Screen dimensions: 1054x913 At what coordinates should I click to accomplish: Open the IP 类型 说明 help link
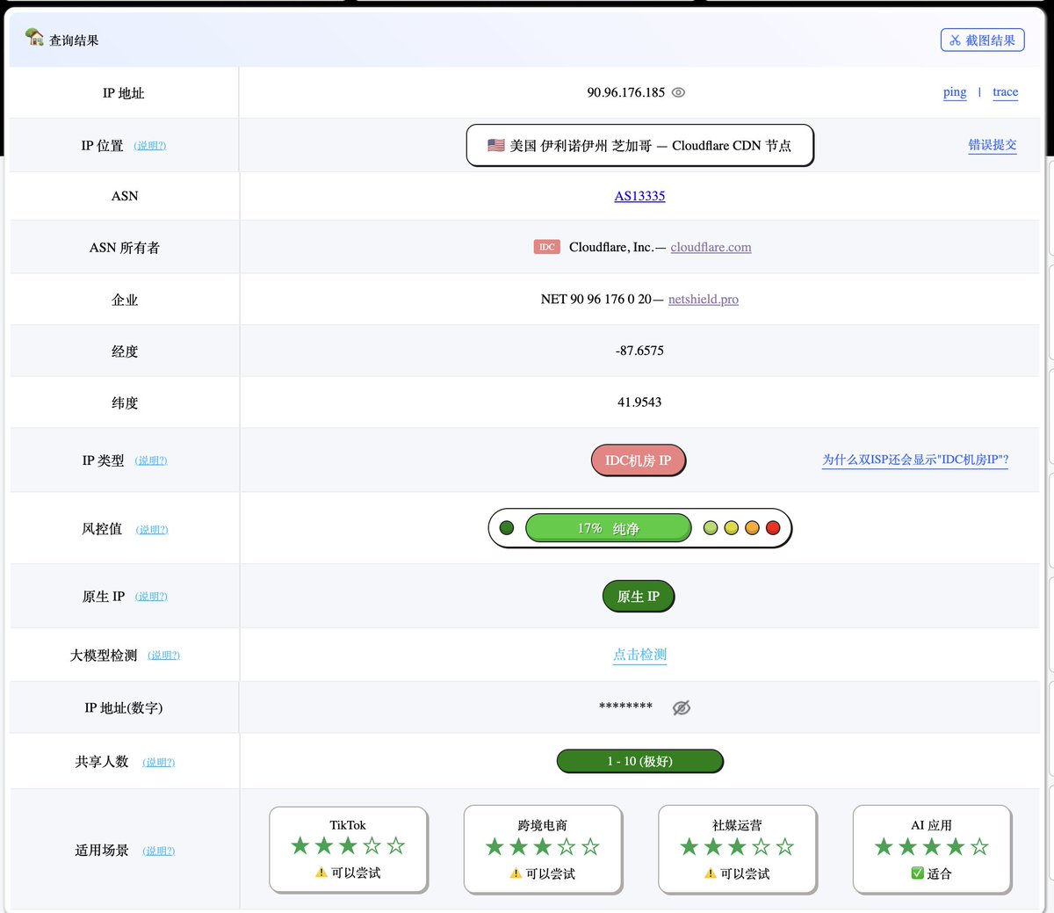(x=151, y=460)
